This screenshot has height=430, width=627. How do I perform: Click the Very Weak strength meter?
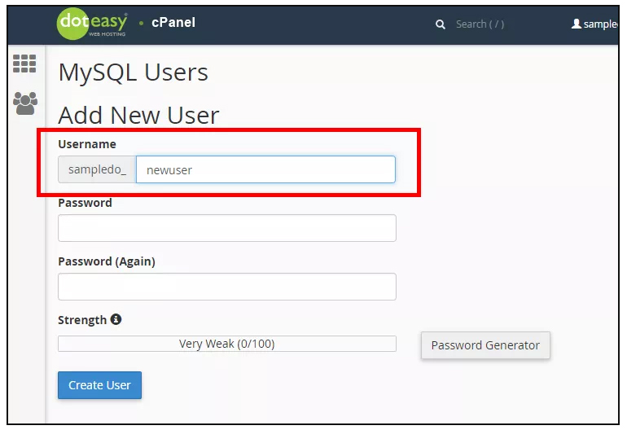point(227,344)
